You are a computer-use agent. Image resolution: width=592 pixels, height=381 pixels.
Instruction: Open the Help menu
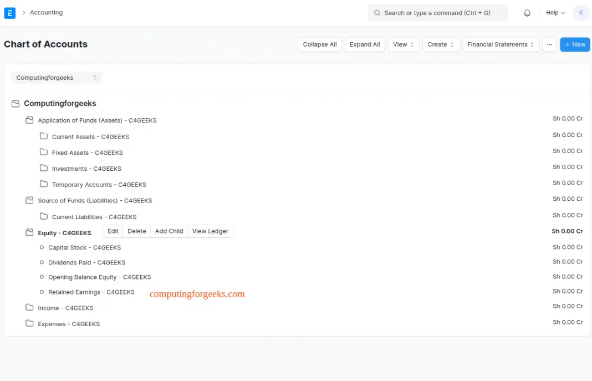tap(555, 12)
